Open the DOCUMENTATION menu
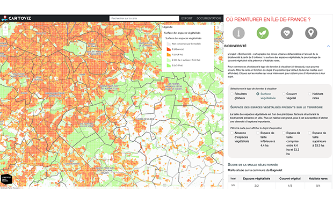The height and width of the screenshot is (204, 333). [x=208, y=18]
